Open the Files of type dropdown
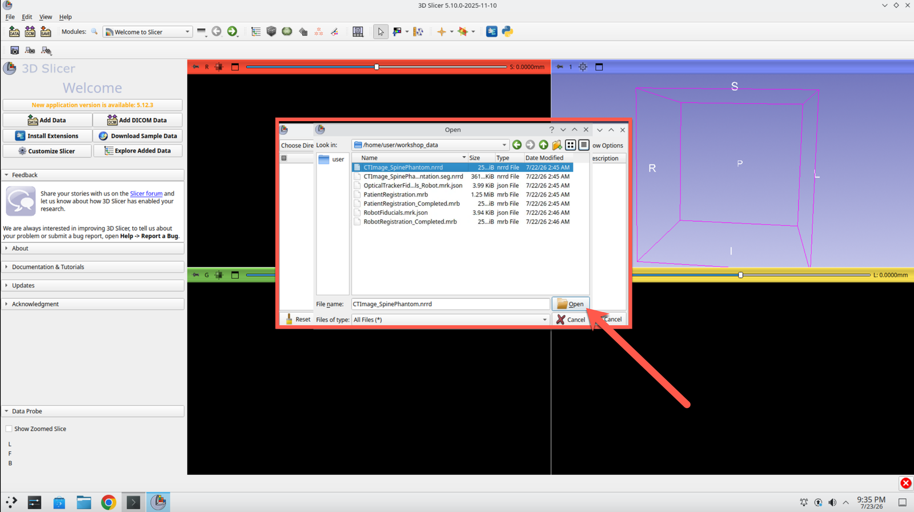 (x=450, y=319)
